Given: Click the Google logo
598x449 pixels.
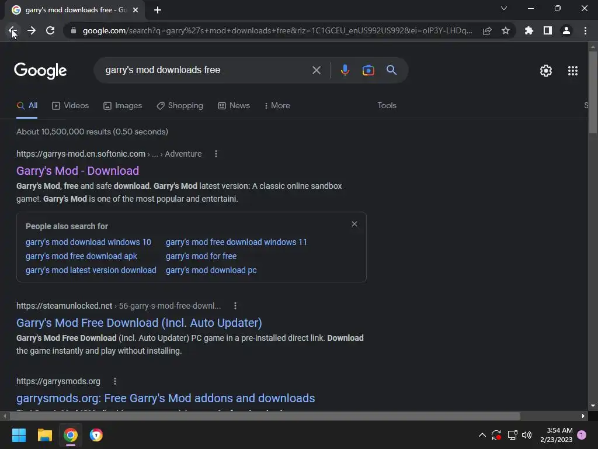Looking at the screenshot, I should click(40, 71).
